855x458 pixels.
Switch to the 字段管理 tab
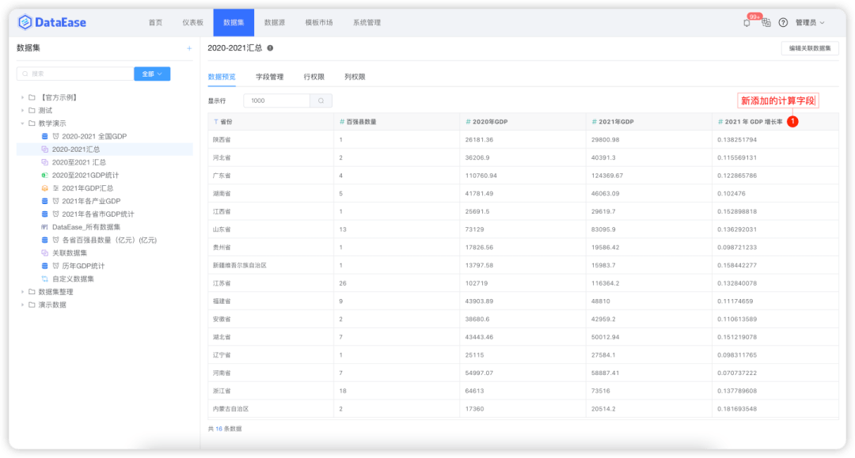[x=269, y=77]
